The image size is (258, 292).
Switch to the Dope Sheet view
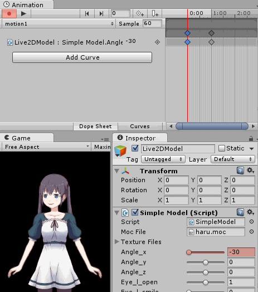pos(95,126)
